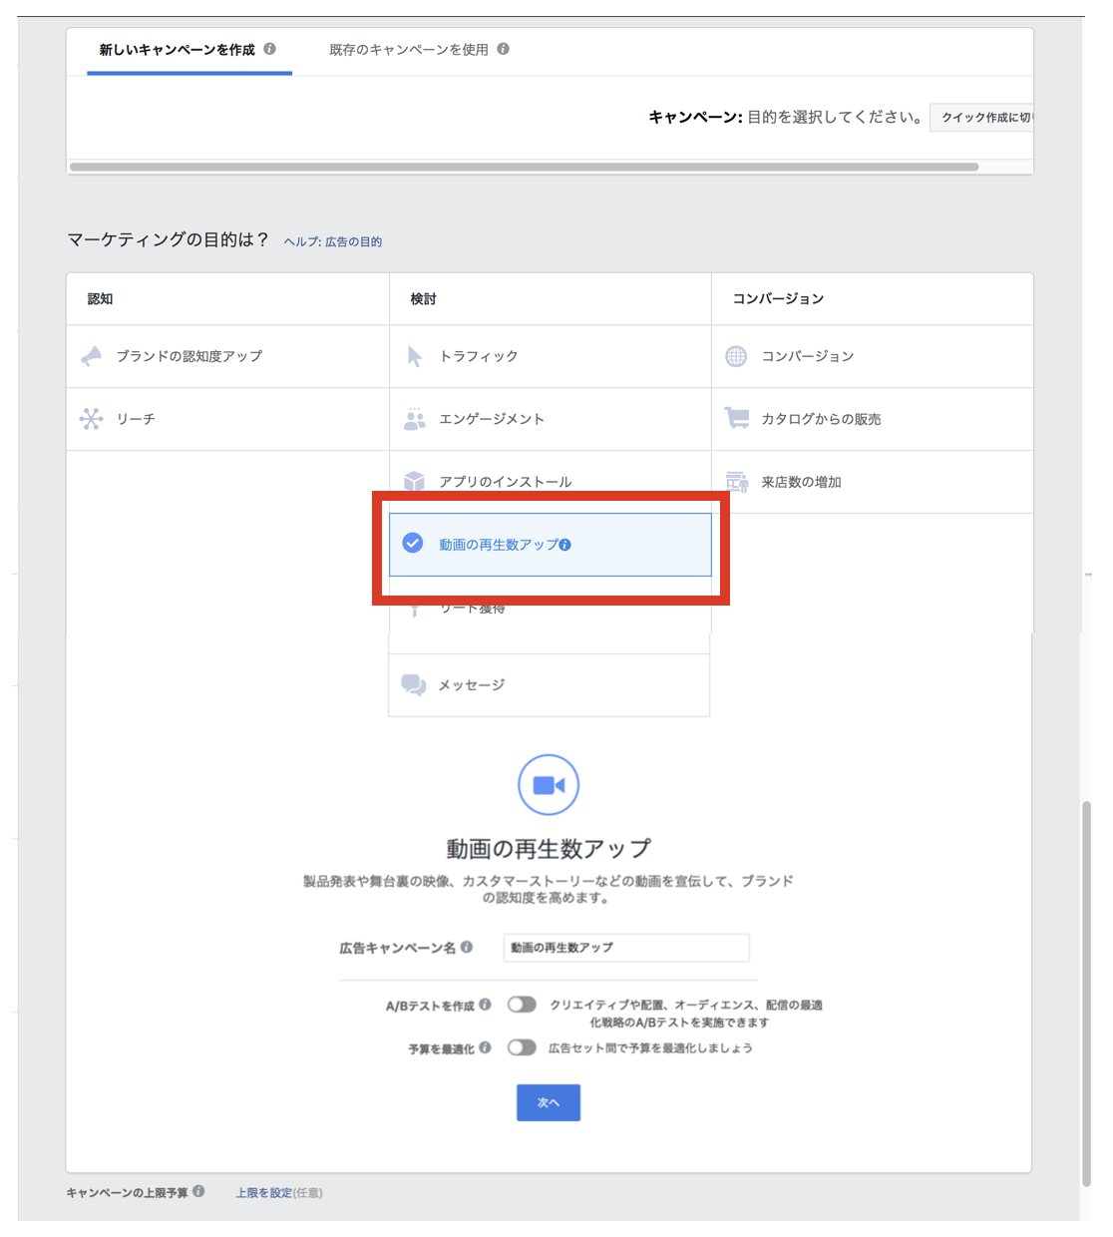Click the カタログからの販売 cart icon

(x=737, y=418)
